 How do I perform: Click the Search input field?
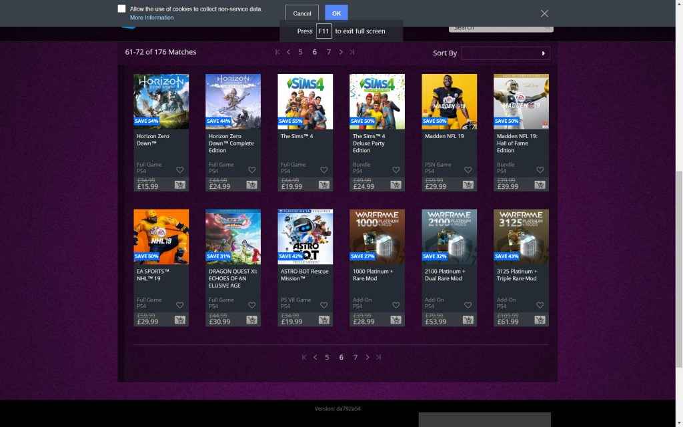(501, 28)
